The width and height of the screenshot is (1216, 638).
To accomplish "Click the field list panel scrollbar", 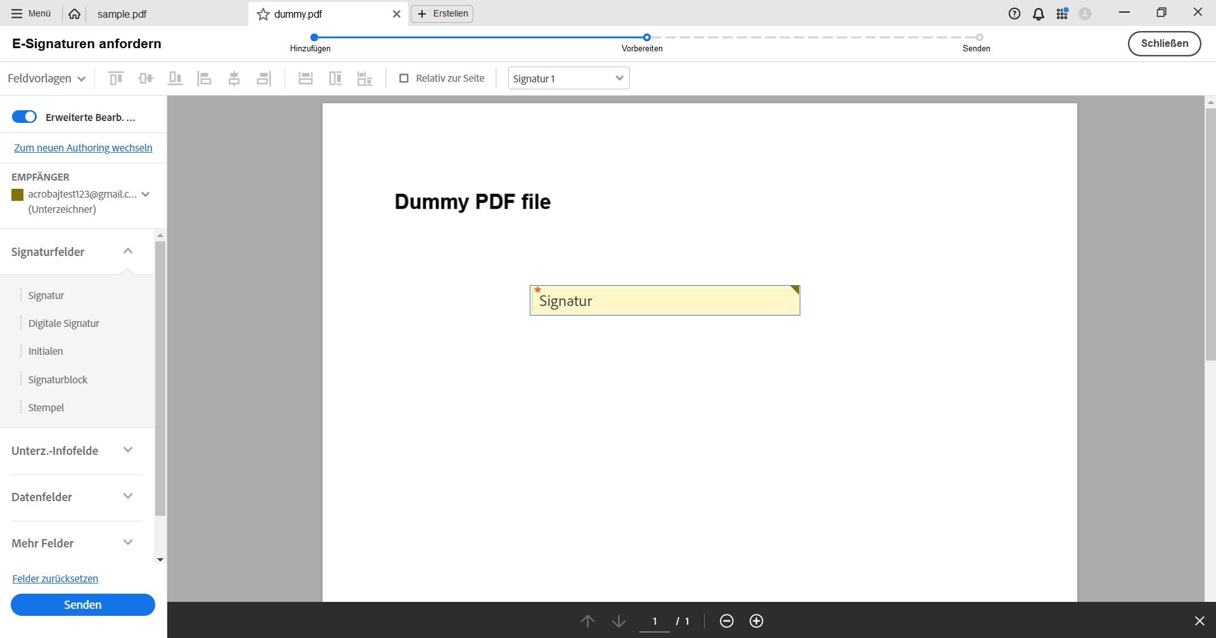I will (x=160, y=378).
